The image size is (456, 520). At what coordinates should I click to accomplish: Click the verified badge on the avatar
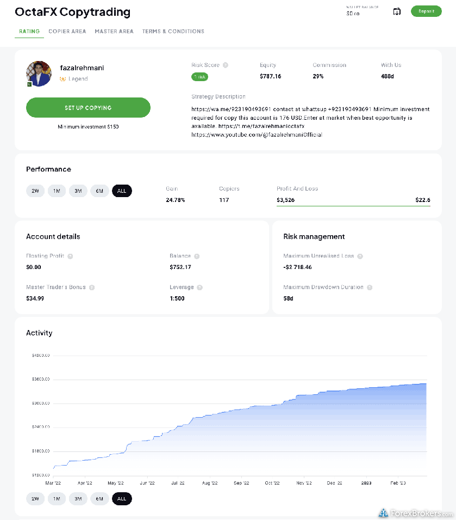click(29, 84)
